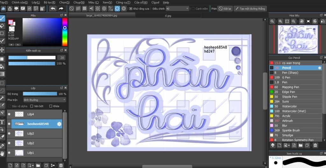This screenshot has height=168, width=326.
Task: Click the rainbow hue bar
Action: point(65,32)
